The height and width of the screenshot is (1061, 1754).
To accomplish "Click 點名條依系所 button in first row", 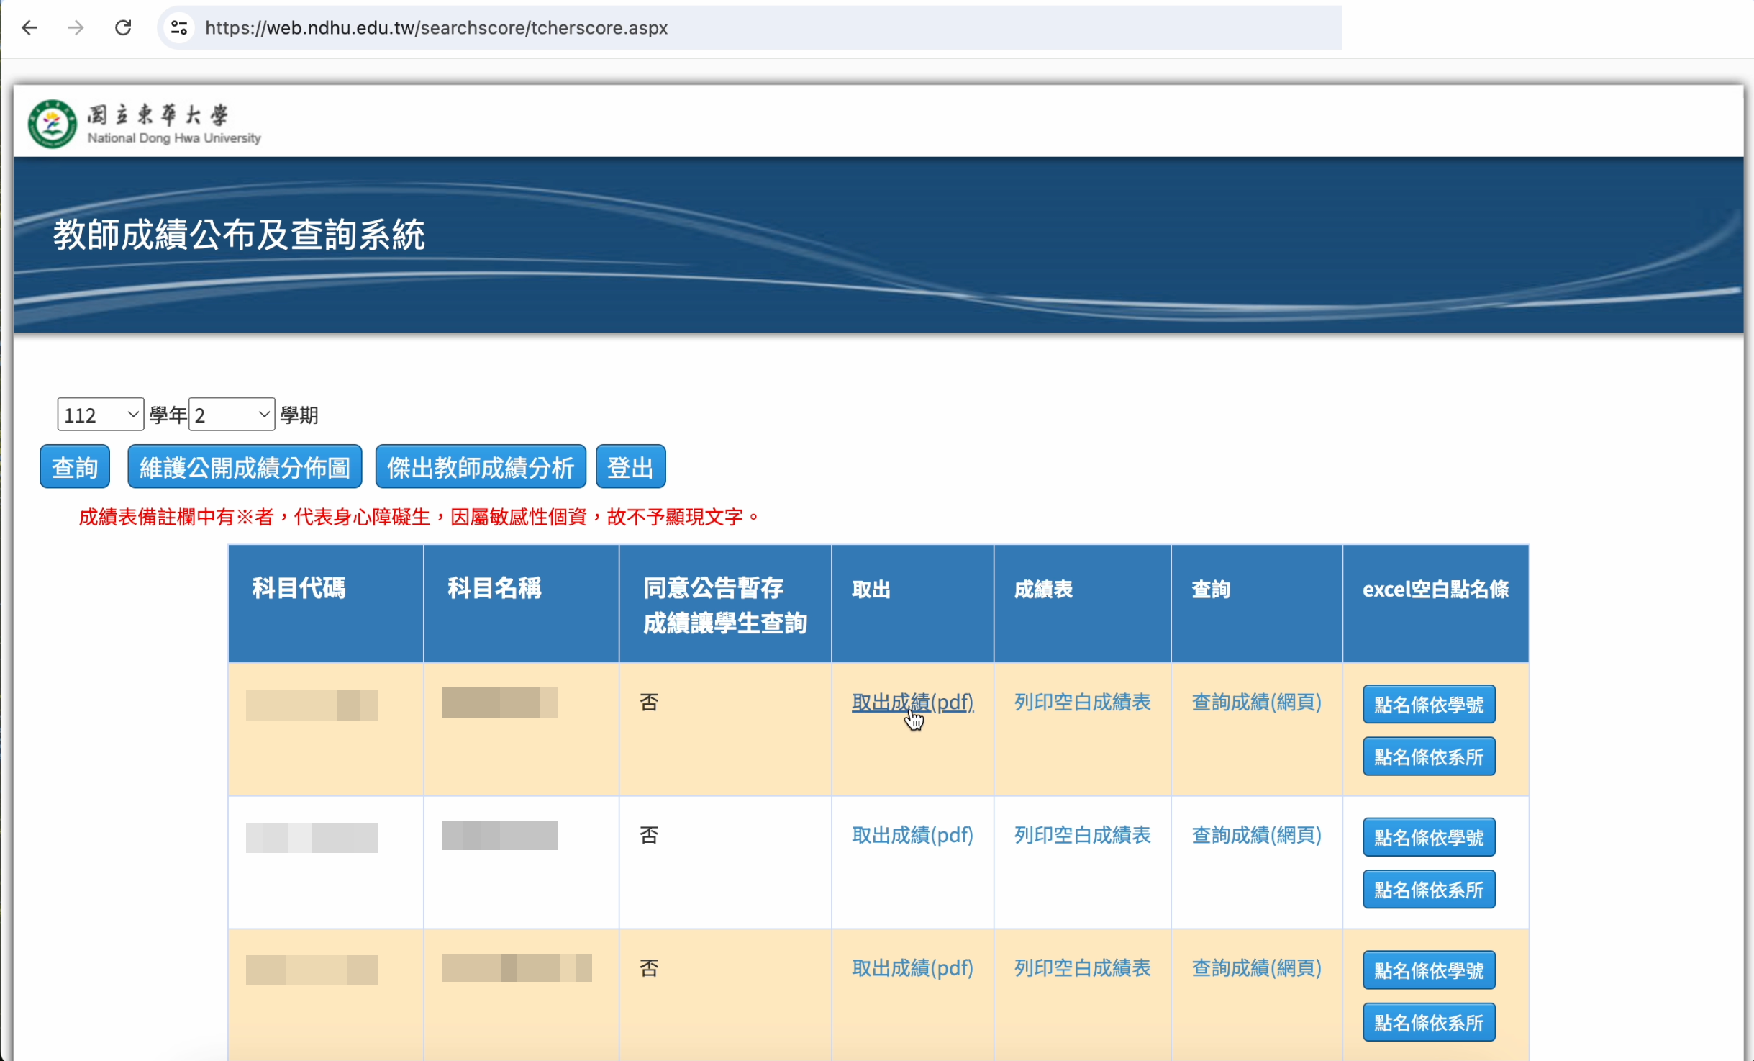I will pyautogui.click(x=1429, y=757).
